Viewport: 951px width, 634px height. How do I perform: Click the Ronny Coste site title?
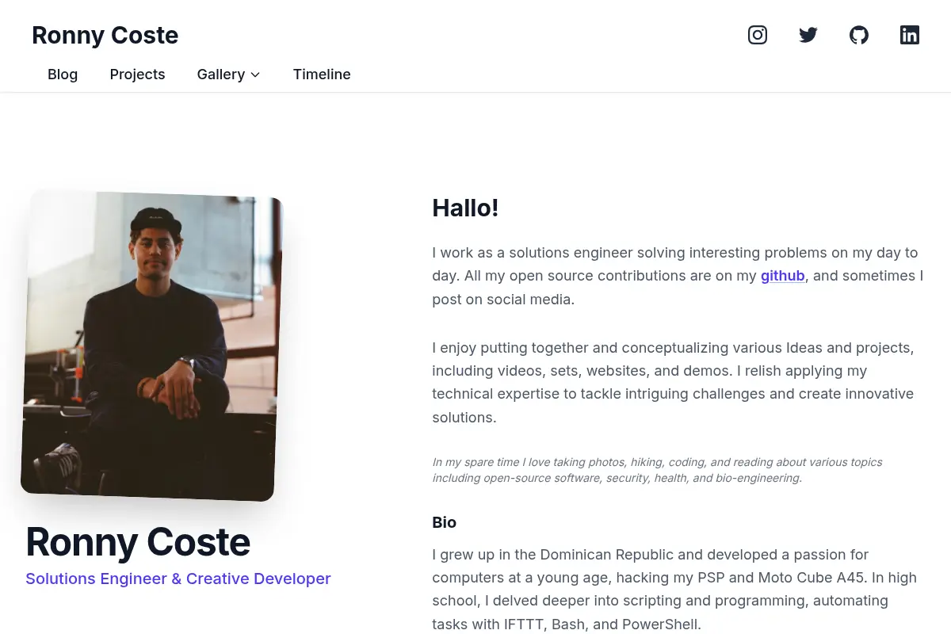point(105,35)
